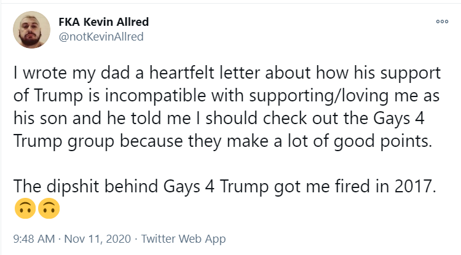Click the word Trump in the second line
Image resolution: width=461 pixels, height=255 pixels.
58,96
